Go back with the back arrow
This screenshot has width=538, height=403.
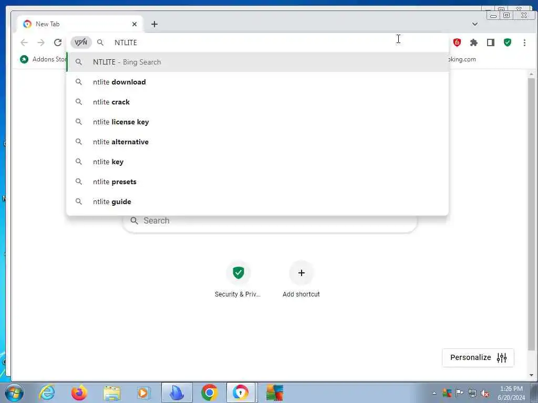pos(24,43)
